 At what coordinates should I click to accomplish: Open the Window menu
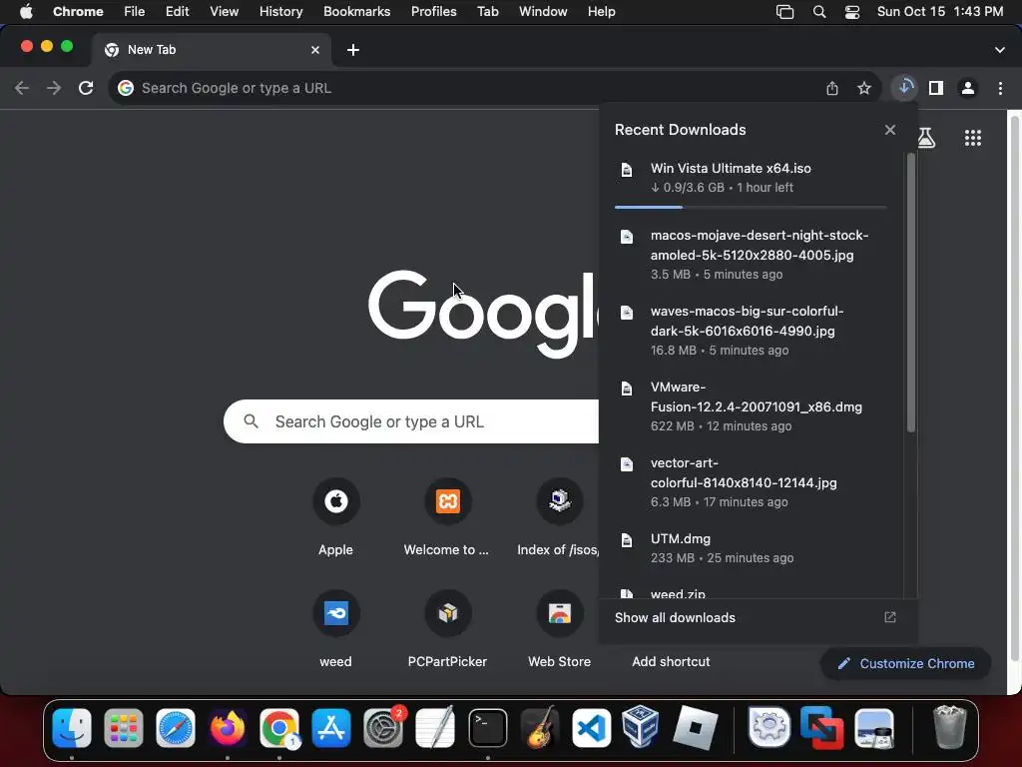[543, 12]
